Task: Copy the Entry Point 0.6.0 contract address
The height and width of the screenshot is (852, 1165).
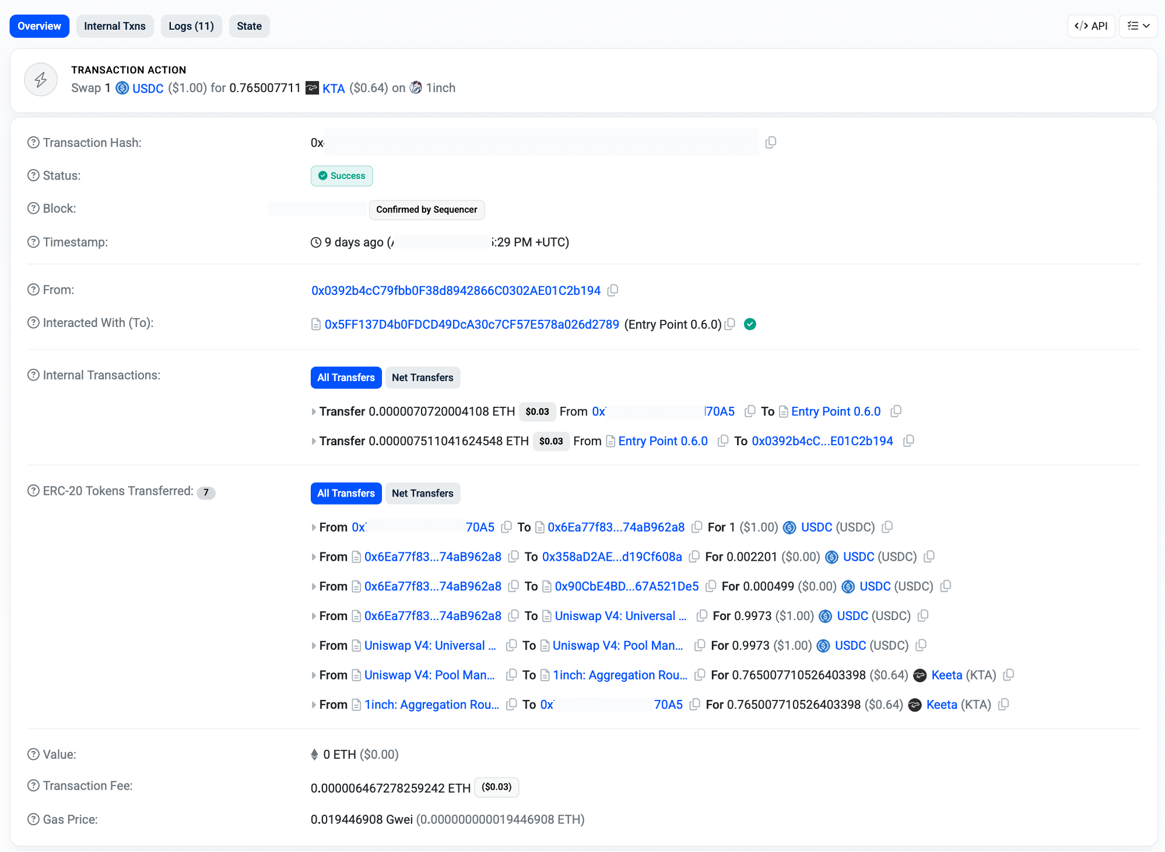Action: pos(729,324)
